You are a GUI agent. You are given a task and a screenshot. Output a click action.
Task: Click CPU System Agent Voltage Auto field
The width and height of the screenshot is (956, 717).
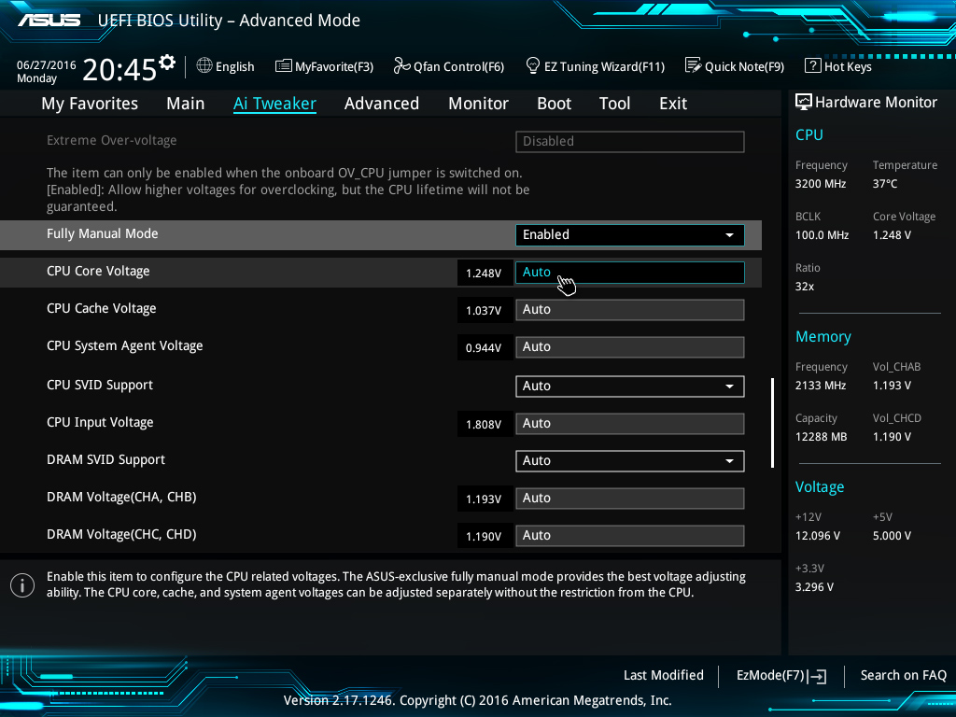coord(630,347)
